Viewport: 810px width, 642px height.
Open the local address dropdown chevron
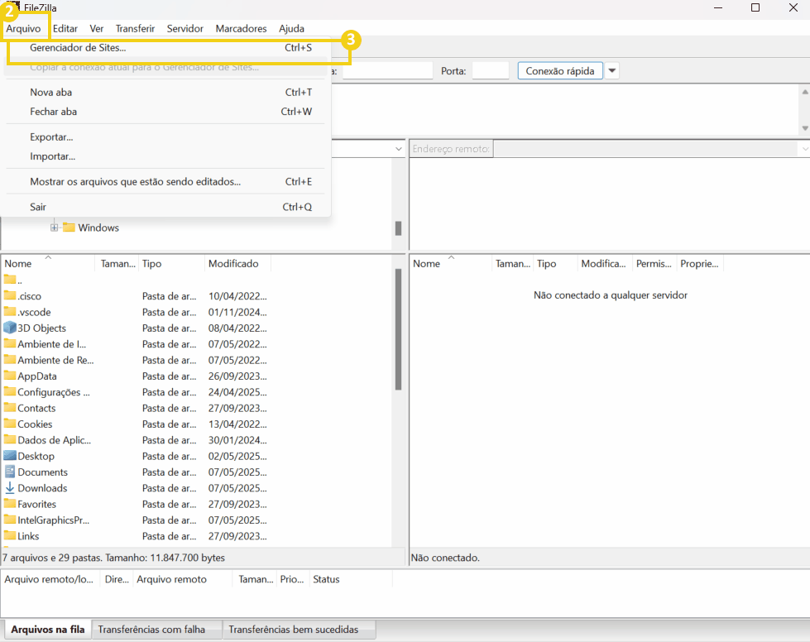pyautogui.click(x=398, y=149)
